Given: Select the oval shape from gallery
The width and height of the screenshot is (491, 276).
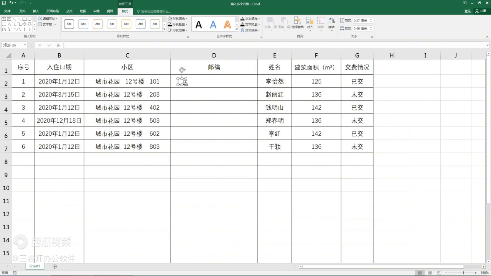Looking at the screenshot, I should pos(30,19).
